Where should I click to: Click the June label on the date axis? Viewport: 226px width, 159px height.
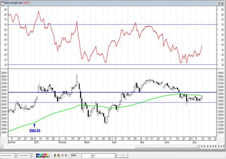[x=167, y=142]
